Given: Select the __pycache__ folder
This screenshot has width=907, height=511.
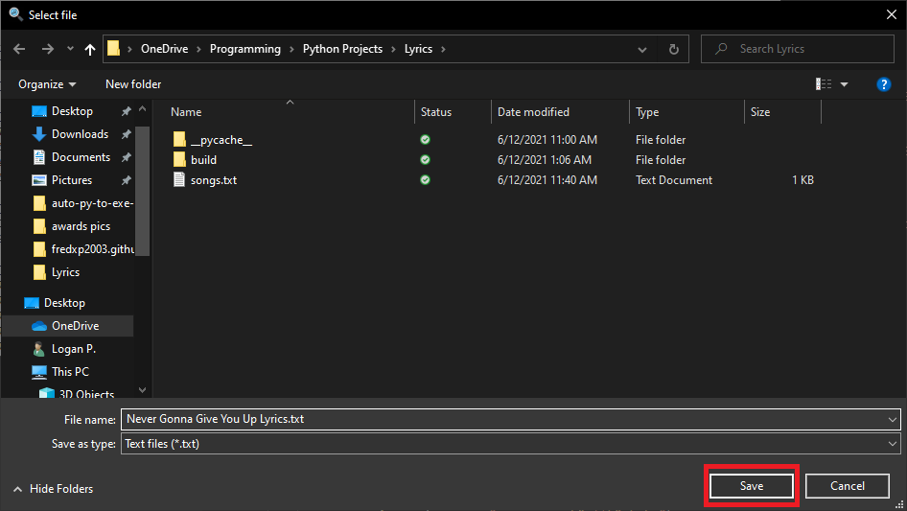Looking at the screenshot, I should click(x=221, y=140).
